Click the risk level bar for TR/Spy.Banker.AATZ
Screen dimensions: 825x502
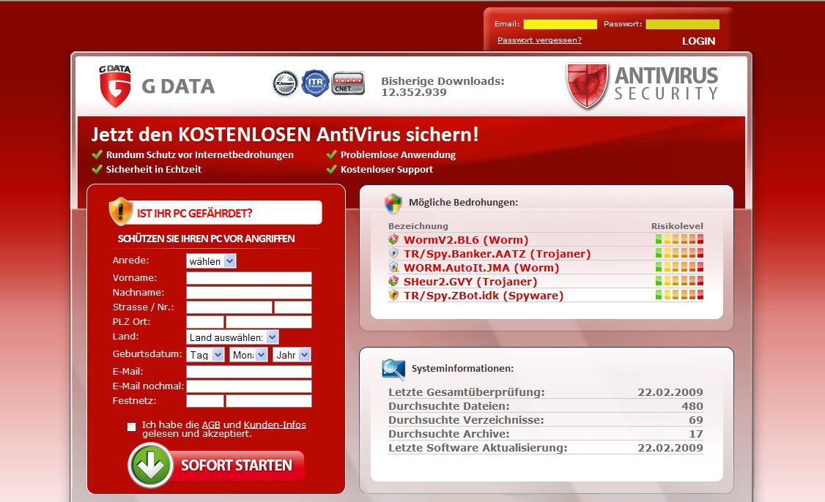[x=679, y=253]
